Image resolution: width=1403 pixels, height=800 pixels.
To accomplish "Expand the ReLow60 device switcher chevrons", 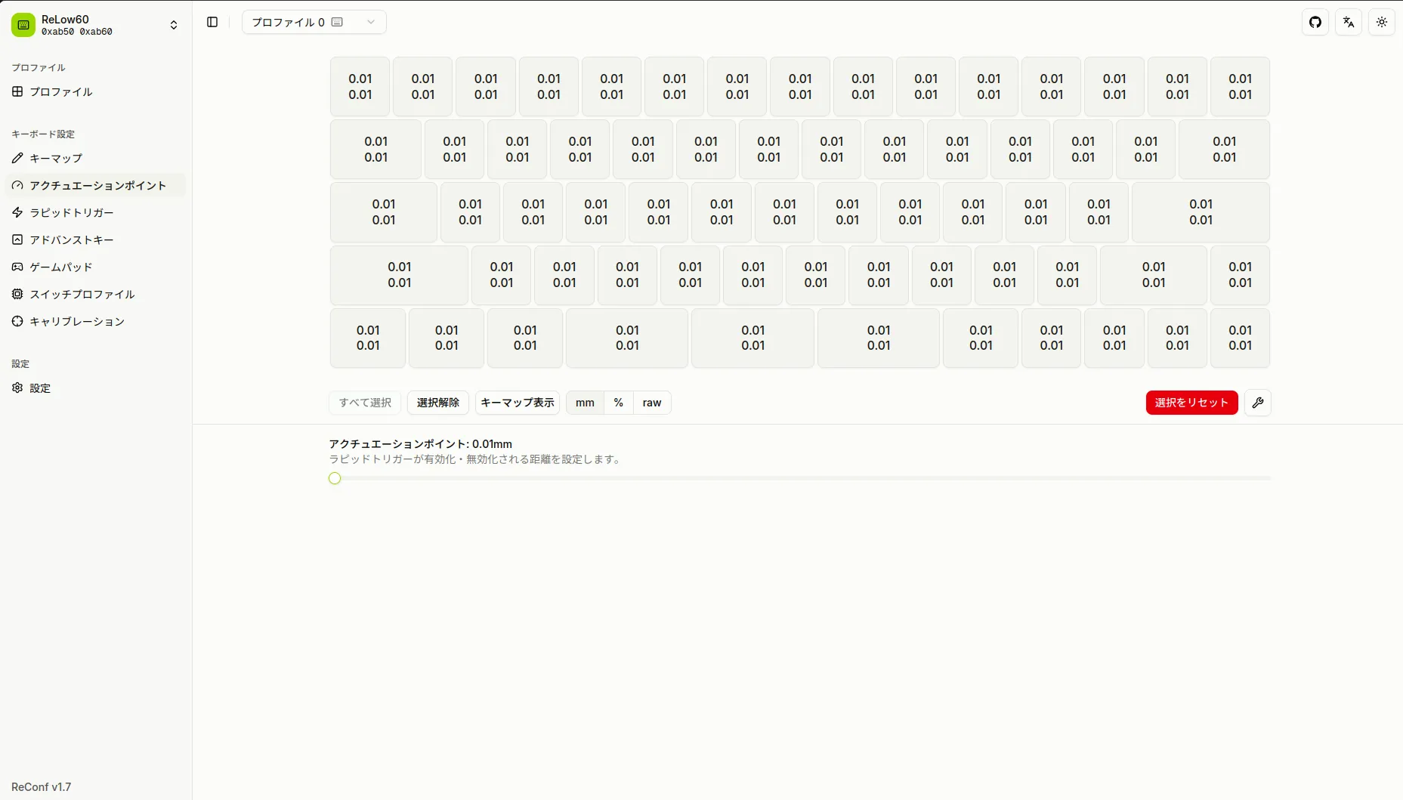I will point(174,25).
